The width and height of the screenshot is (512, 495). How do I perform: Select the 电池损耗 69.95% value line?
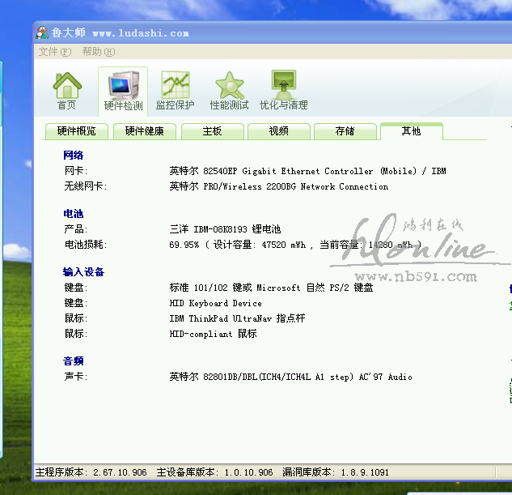294,244
